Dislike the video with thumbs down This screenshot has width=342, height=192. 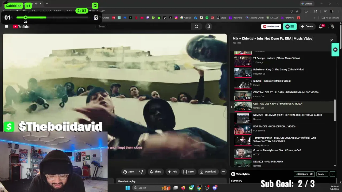coord(141,171)
